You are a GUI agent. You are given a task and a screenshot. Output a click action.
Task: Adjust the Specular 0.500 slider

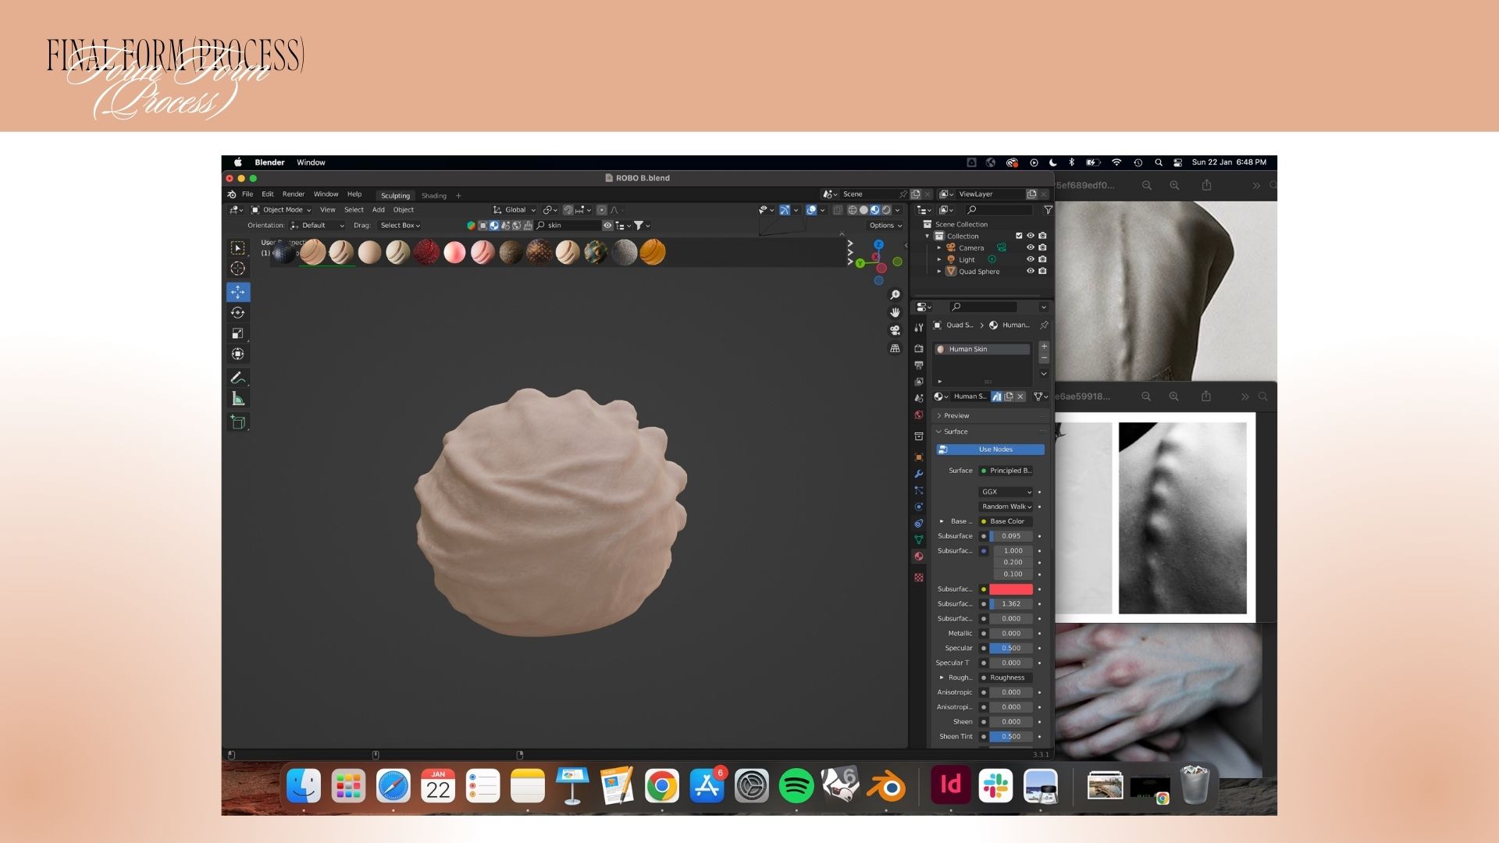[x=1011, y=648]
